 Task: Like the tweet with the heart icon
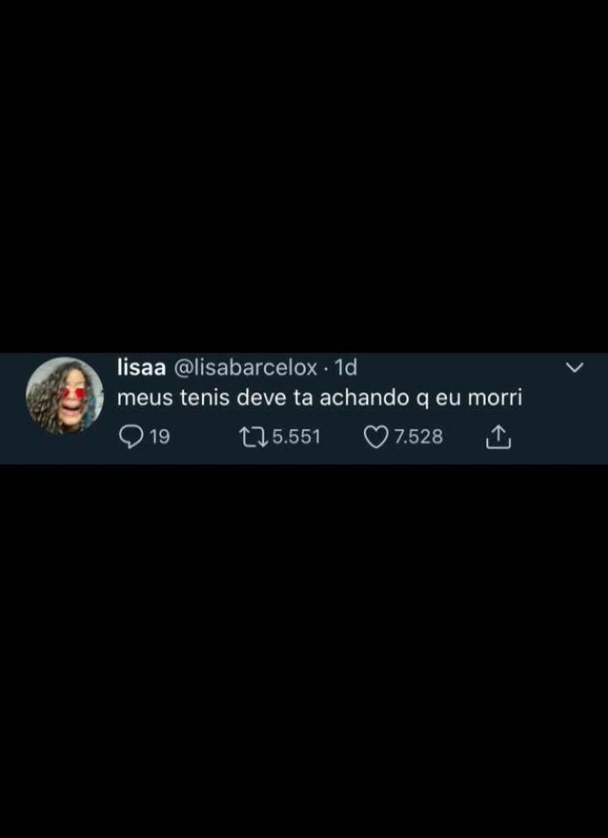click(376, 437)
